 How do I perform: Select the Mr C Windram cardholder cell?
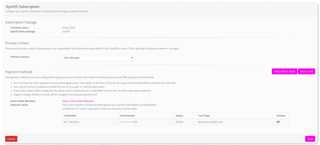coord(71,122)
